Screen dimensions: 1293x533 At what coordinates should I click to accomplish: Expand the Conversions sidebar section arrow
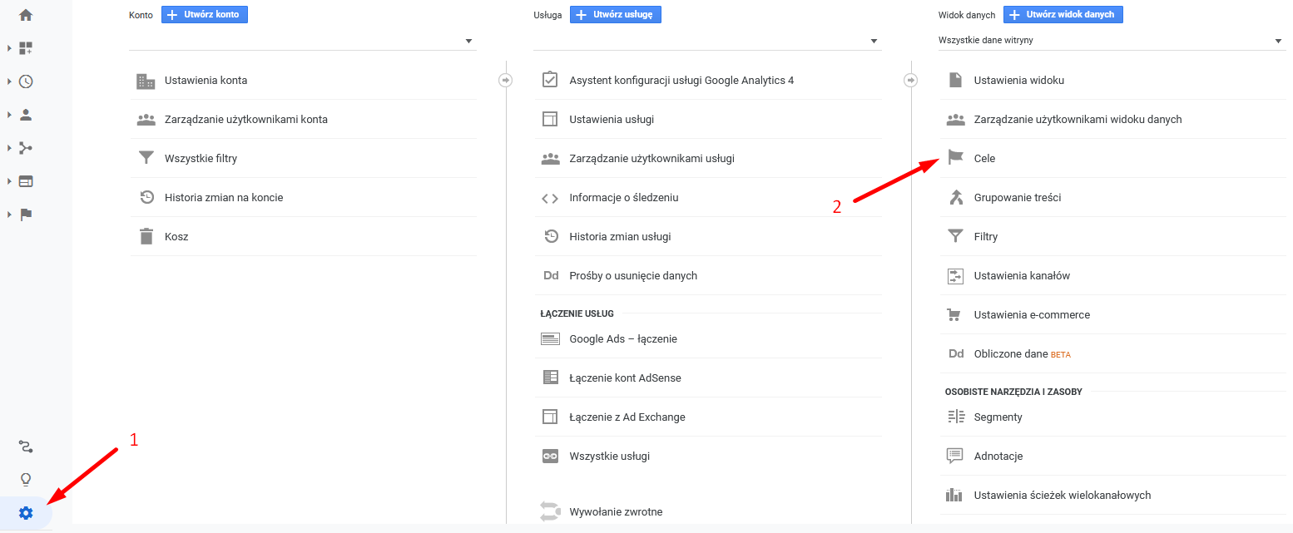pos(9,215)
